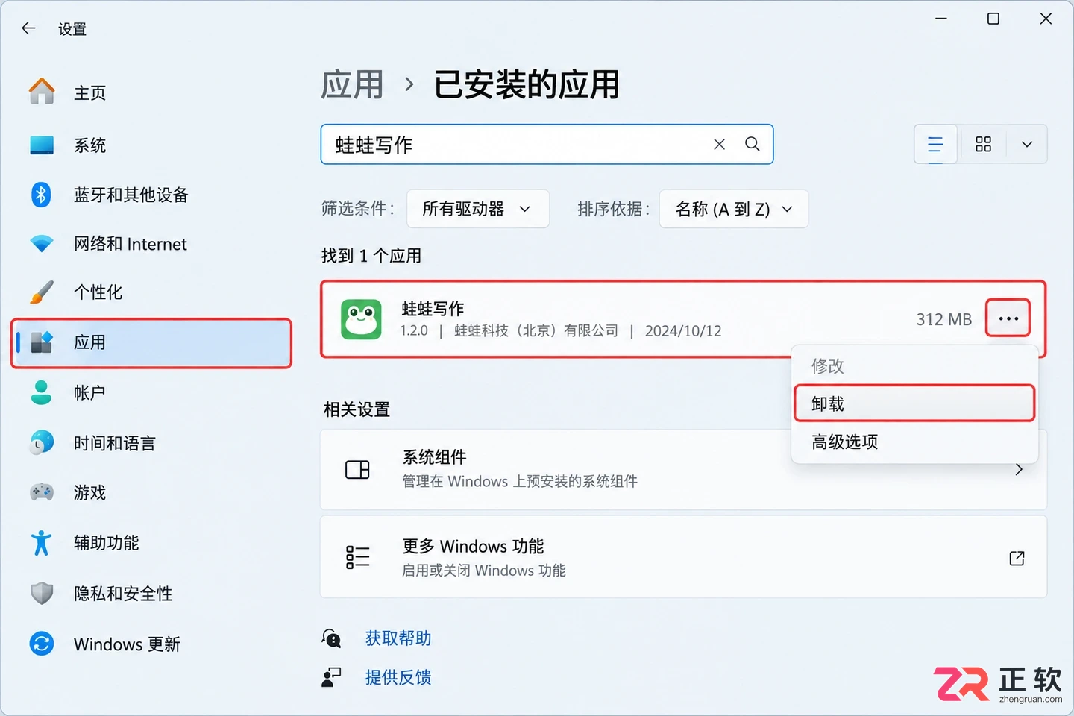Select 帐户 in the sidebar

pos(89,392)
